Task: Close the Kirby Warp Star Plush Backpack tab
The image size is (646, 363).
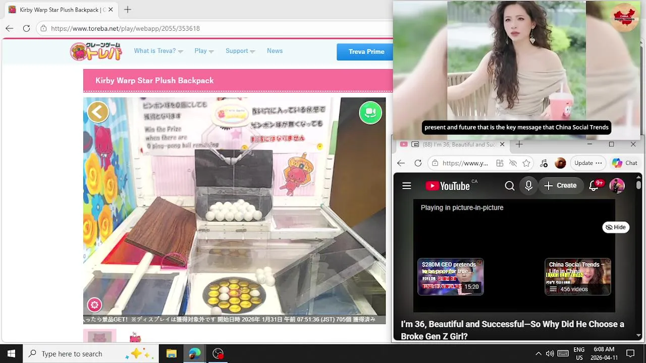Action: 111,10
